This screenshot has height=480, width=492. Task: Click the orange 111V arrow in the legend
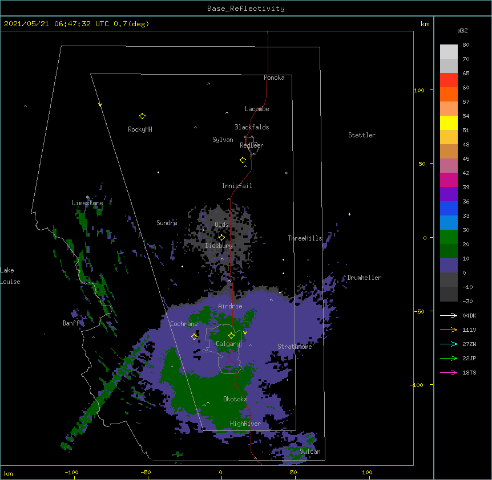pos(449,330)
